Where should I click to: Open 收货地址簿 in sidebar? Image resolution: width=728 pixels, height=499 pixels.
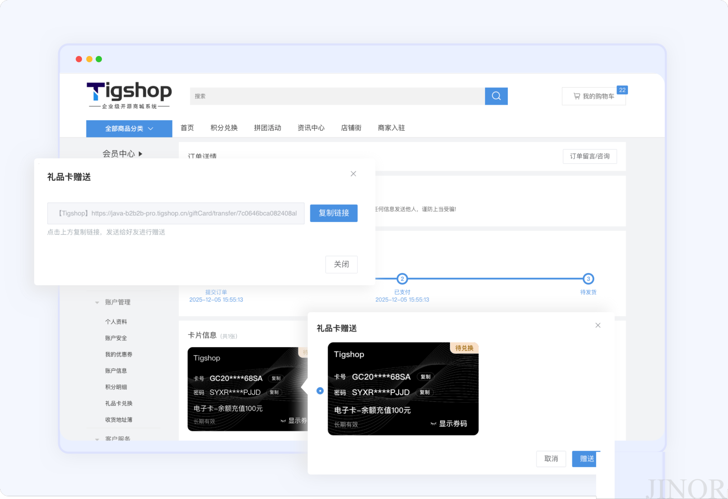(x=119, y=420)
